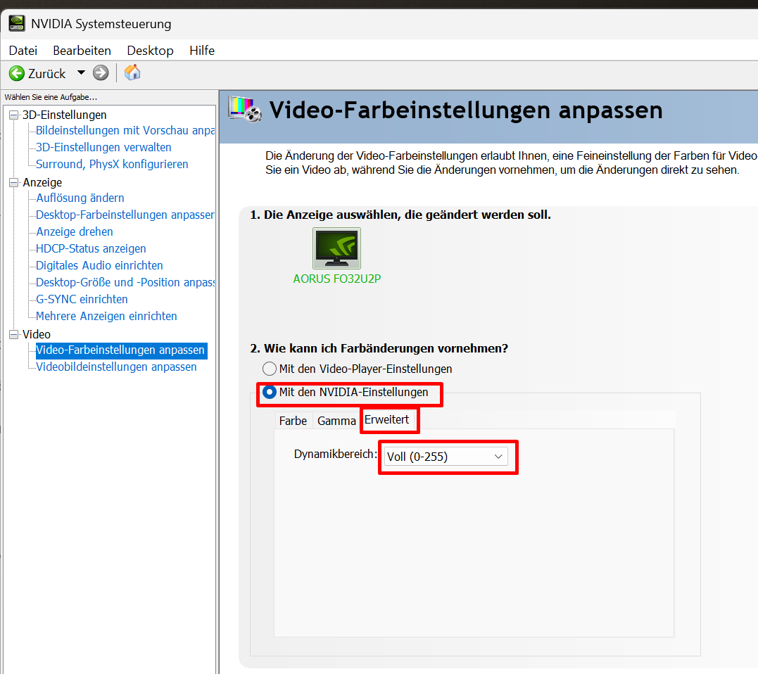Image resolution: width=758 pixels, height=674 pixels.
Task: Open Desktop-Größe und -Position anpassen link
Action: [x=125, y=283]
